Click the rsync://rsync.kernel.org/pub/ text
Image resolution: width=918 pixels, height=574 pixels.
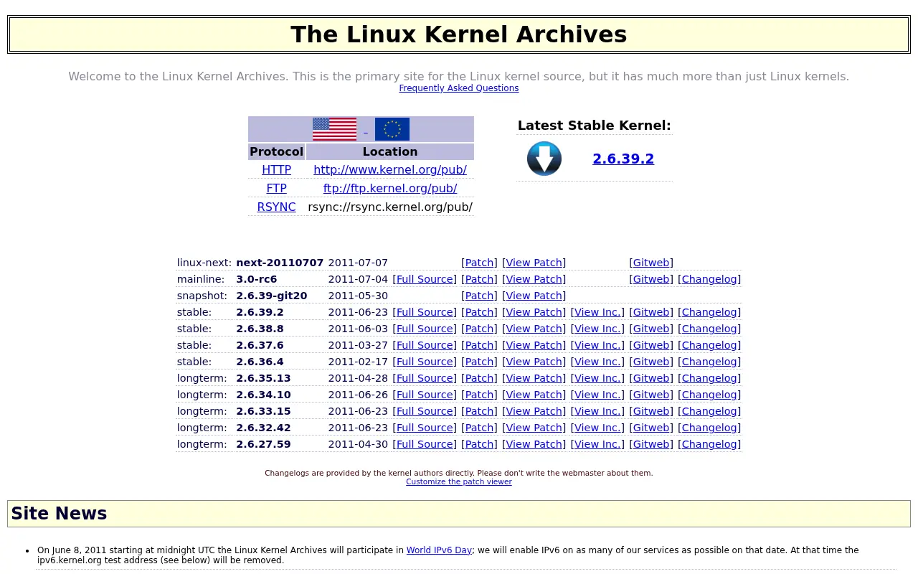390,207
